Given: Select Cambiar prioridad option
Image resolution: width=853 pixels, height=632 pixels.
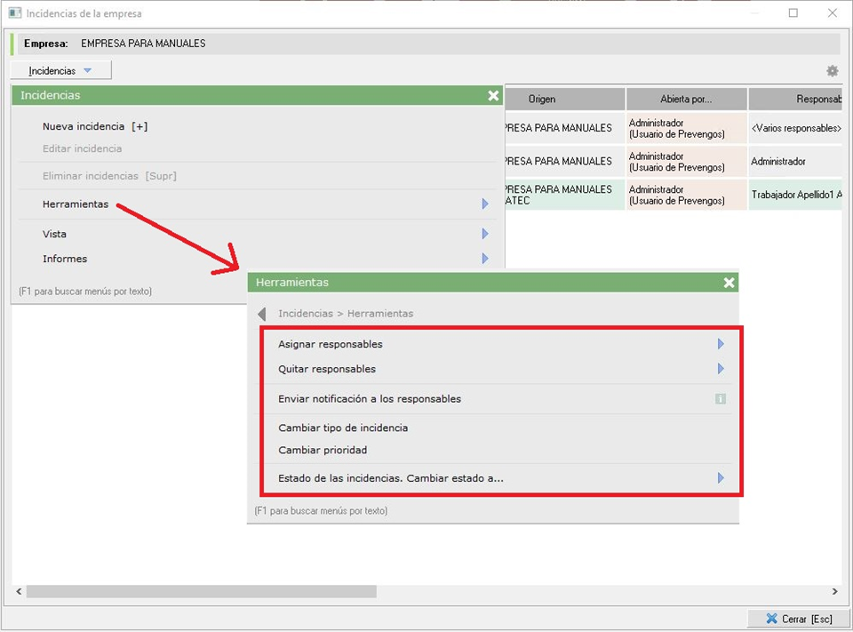Looking at the screenshot, I should click(x=323, y=450).
